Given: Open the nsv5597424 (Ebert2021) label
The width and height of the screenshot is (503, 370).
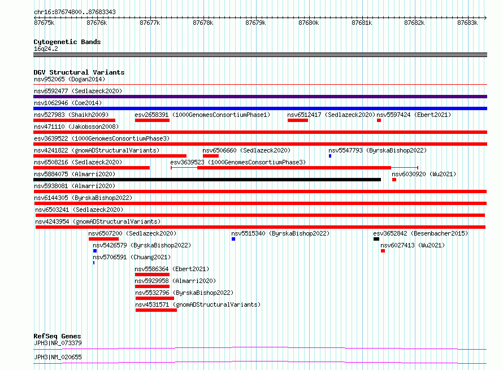Looking at the screenshot, I should 414,115.
